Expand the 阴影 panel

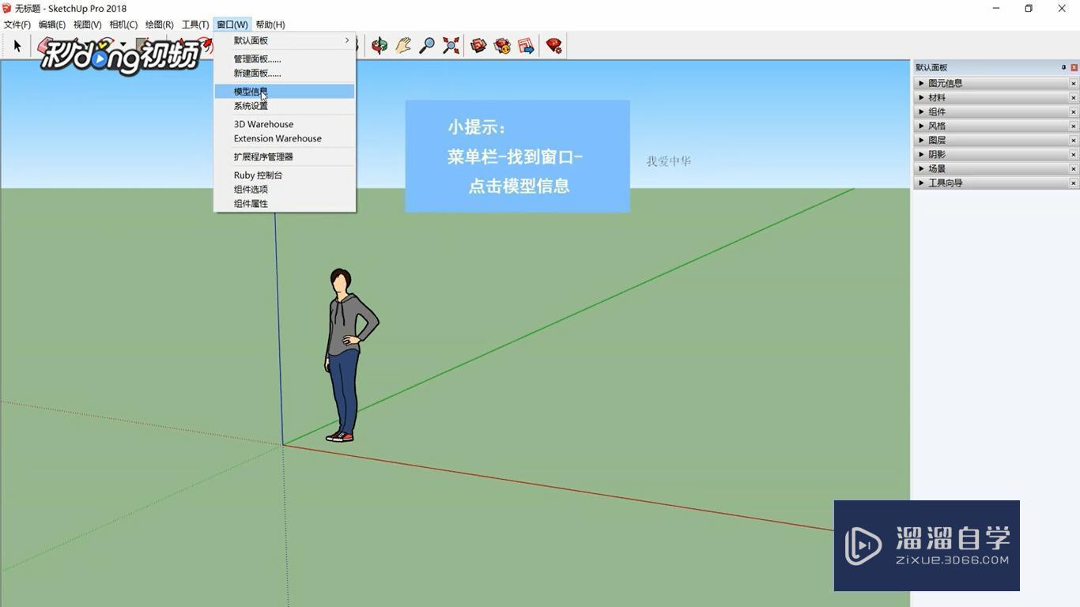(921, 154)
